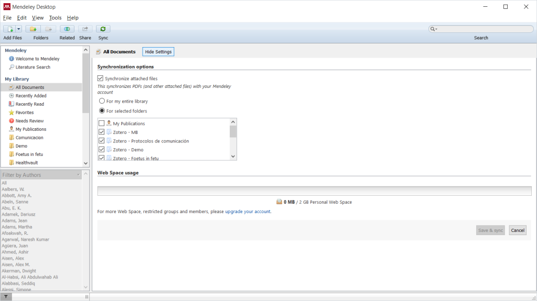
Task: Open My Publications in sidebar
Action: (x=31, y=129)
